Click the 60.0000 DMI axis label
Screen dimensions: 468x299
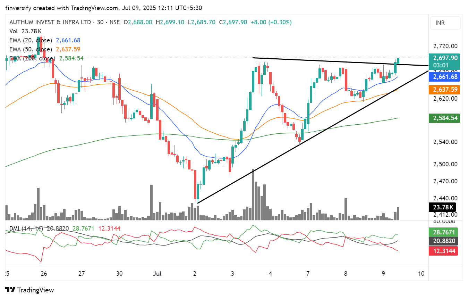pos(444,221)
